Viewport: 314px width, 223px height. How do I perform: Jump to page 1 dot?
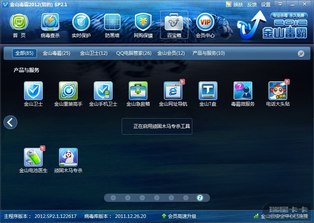[x=113, y=198]
